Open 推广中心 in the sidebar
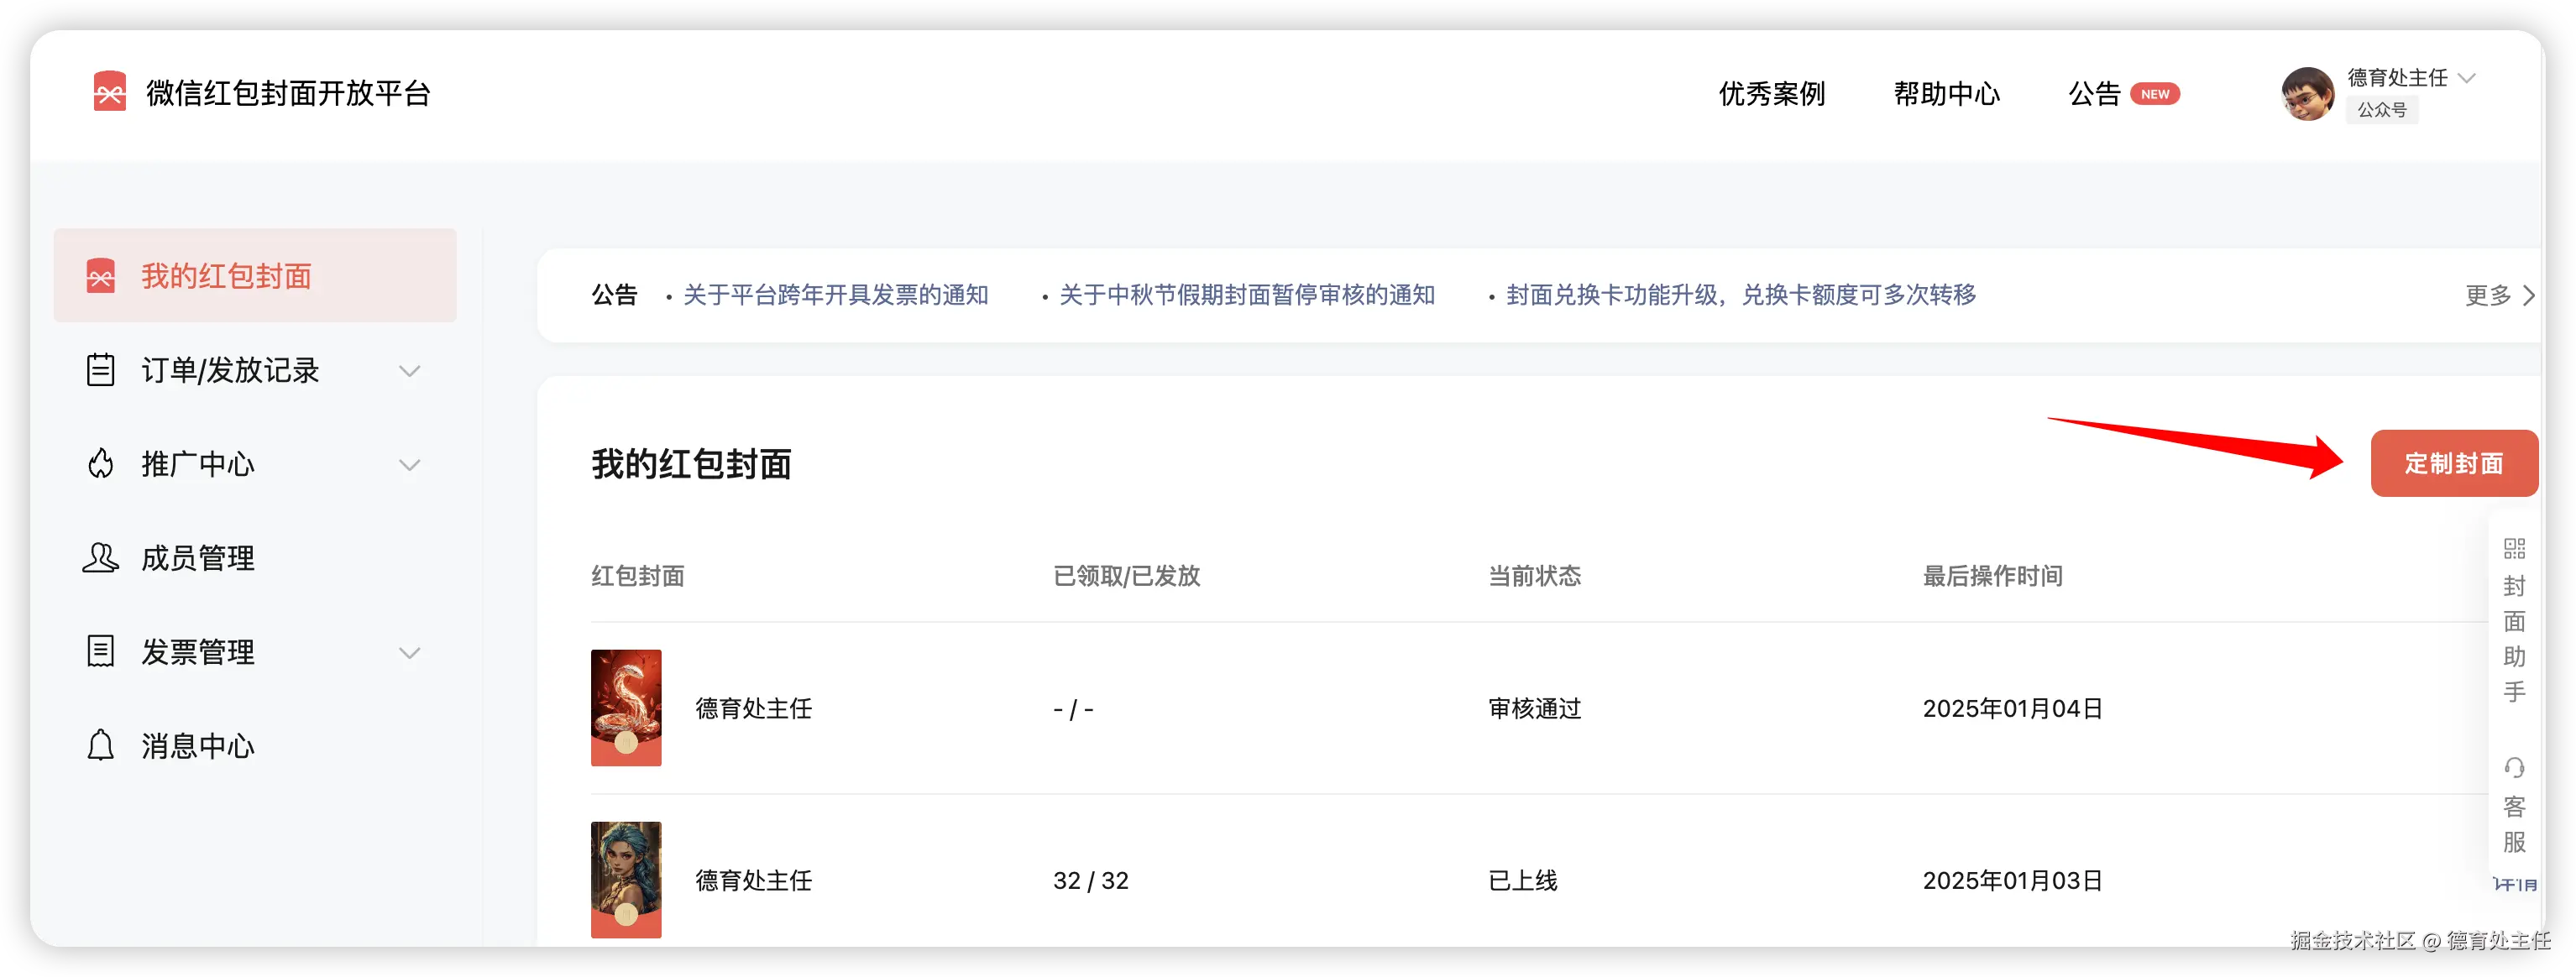Viewport: 2576px width, 977px height. (255, 464)
